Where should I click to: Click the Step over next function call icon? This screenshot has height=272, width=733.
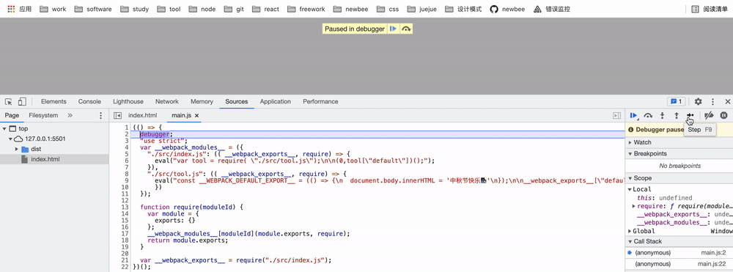[648, 115]
